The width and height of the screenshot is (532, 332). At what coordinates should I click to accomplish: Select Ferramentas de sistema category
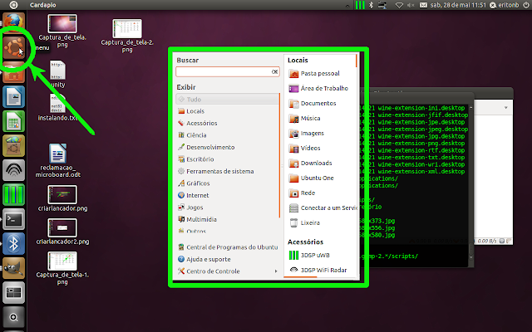point(227,171)
